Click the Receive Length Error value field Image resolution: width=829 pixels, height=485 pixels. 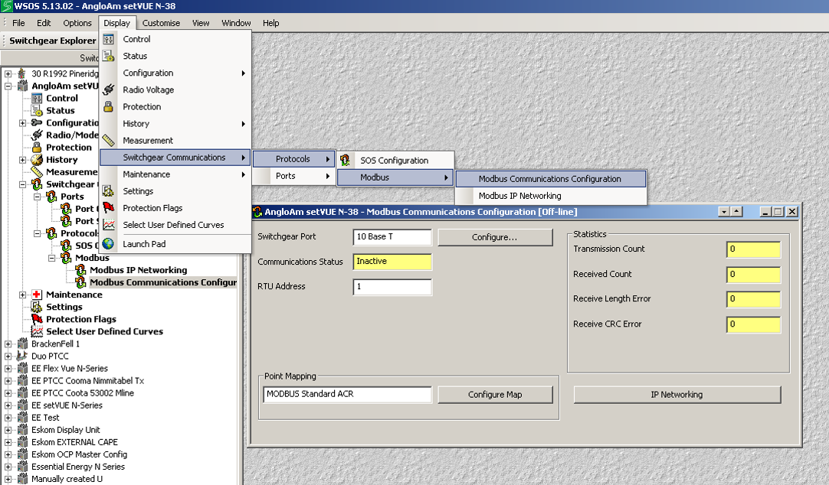pyautogui.click(x=753, y=298)
